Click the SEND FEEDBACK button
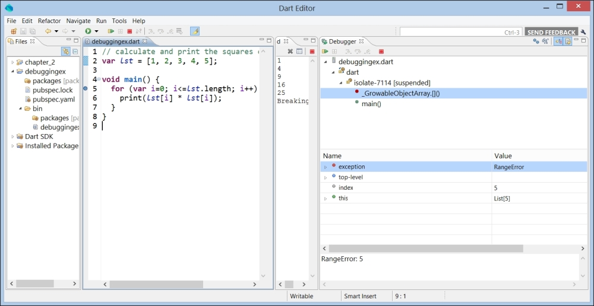 pyautogui.click(x=551, y=33)
